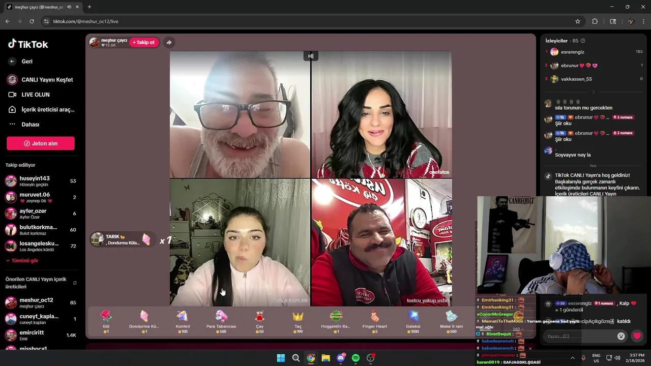
Task: Open top viewer esrarengiz profile
Action: 594,52
